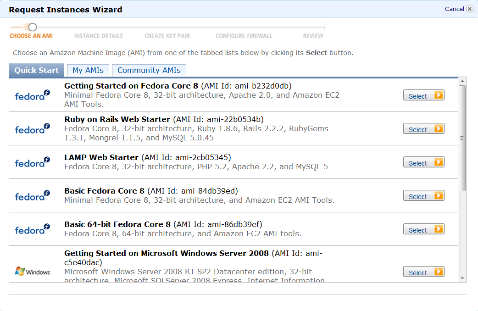Viewport: 478px width, 311px height.
Task: Click the Choose an AMI wizard step
Action: 31,36
